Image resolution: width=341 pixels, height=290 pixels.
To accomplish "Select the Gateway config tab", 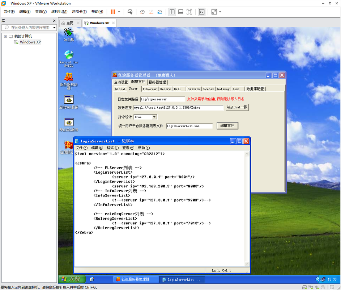I will [x=223, y=89].
